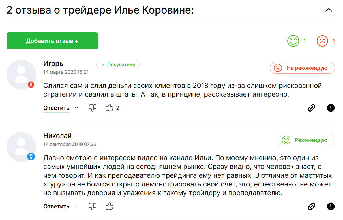Click Ответить under Igor's review
The image size is (343, 220).
(x=56, y=108)
